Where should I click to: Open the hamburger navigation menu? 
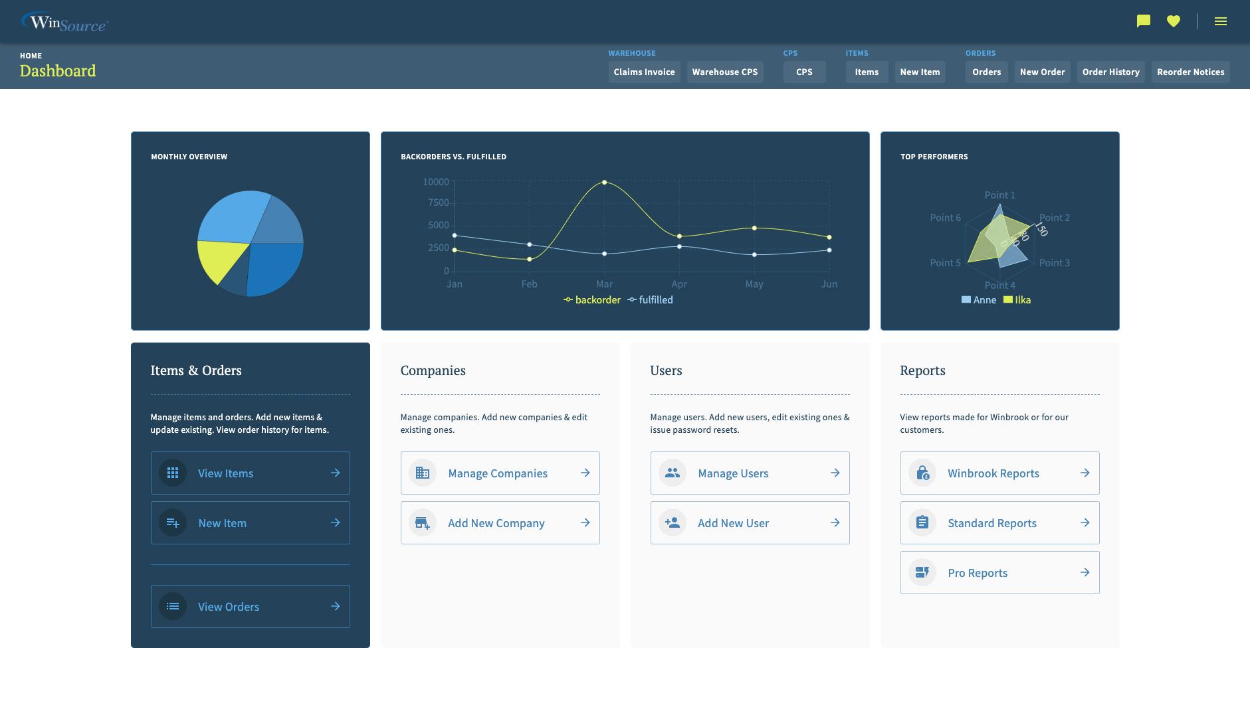[x=1221, y=21]
